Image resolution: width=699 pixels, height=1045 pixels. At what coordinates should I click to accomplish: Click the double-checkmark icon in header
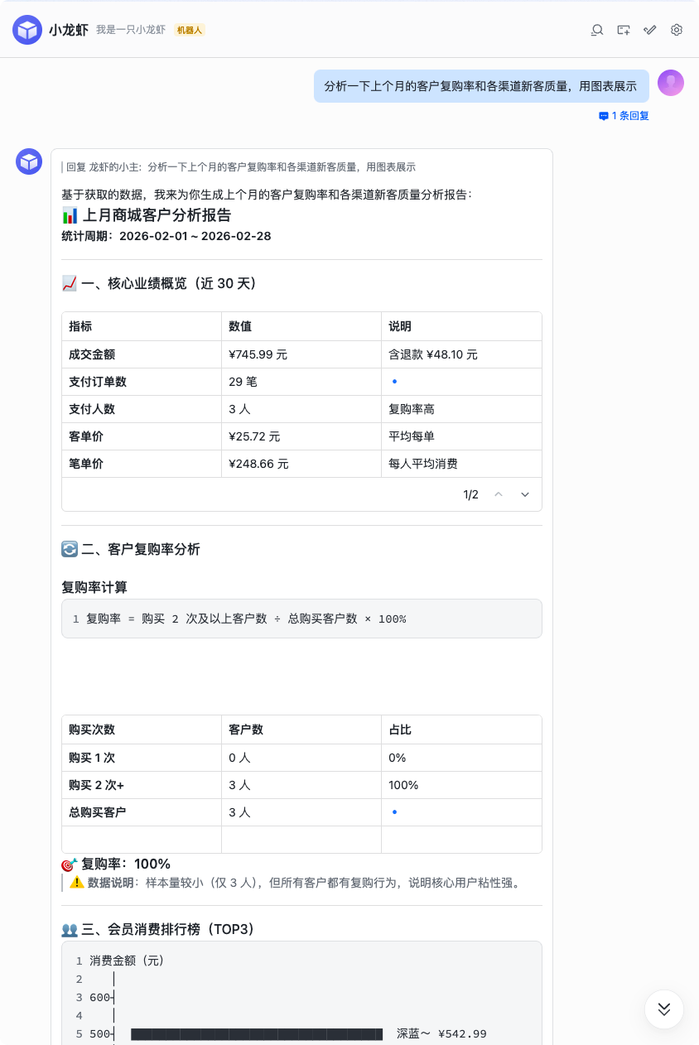pos(650,30)
